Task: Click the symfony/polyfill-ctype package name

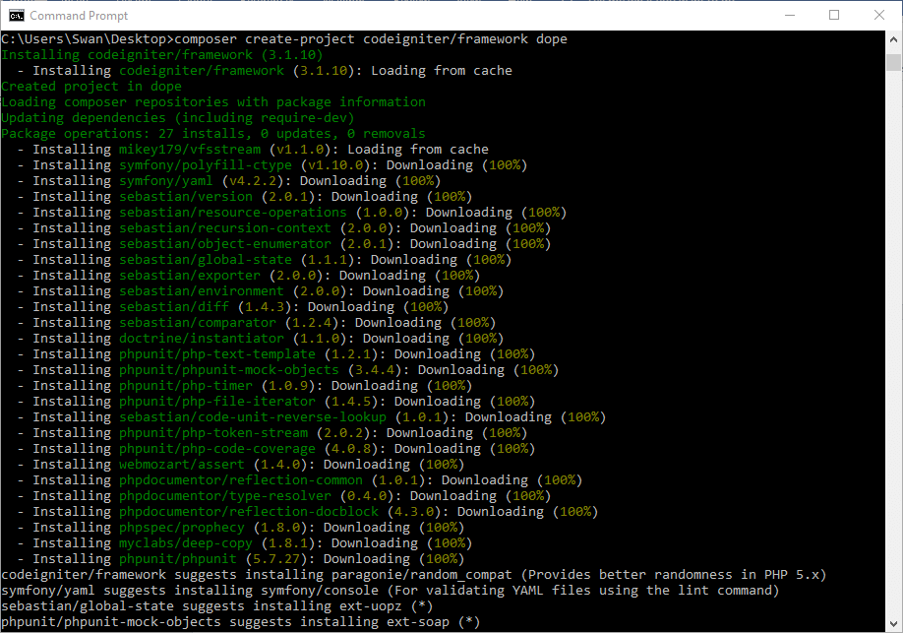Action: pos(205,165)
